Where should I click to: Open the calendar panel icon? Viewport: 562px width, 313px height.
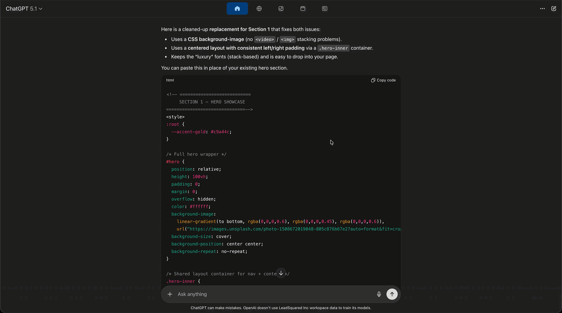click(302, 8)
